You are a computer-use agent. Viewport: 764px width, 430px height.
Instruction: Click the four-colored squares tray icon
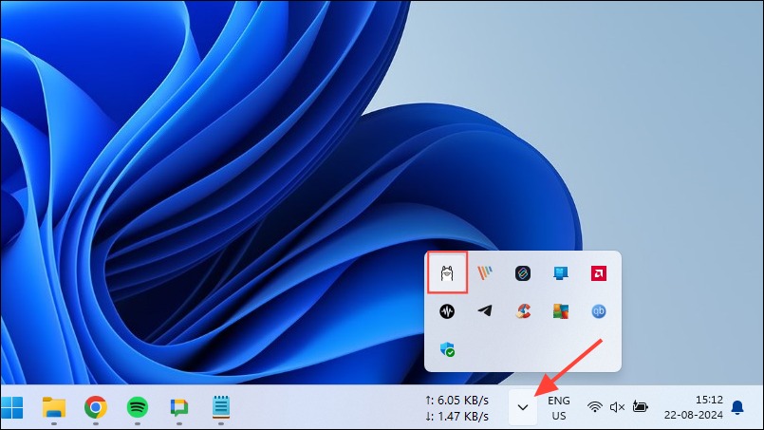(x=561, y=311)
